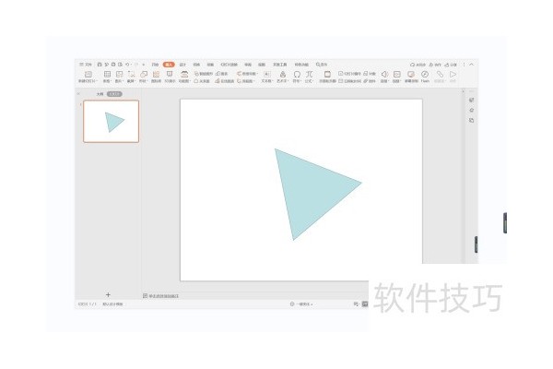This screenshot has width=553, height=369.
Task: Open the Flowchart dropdown
Action: point(246,81)
